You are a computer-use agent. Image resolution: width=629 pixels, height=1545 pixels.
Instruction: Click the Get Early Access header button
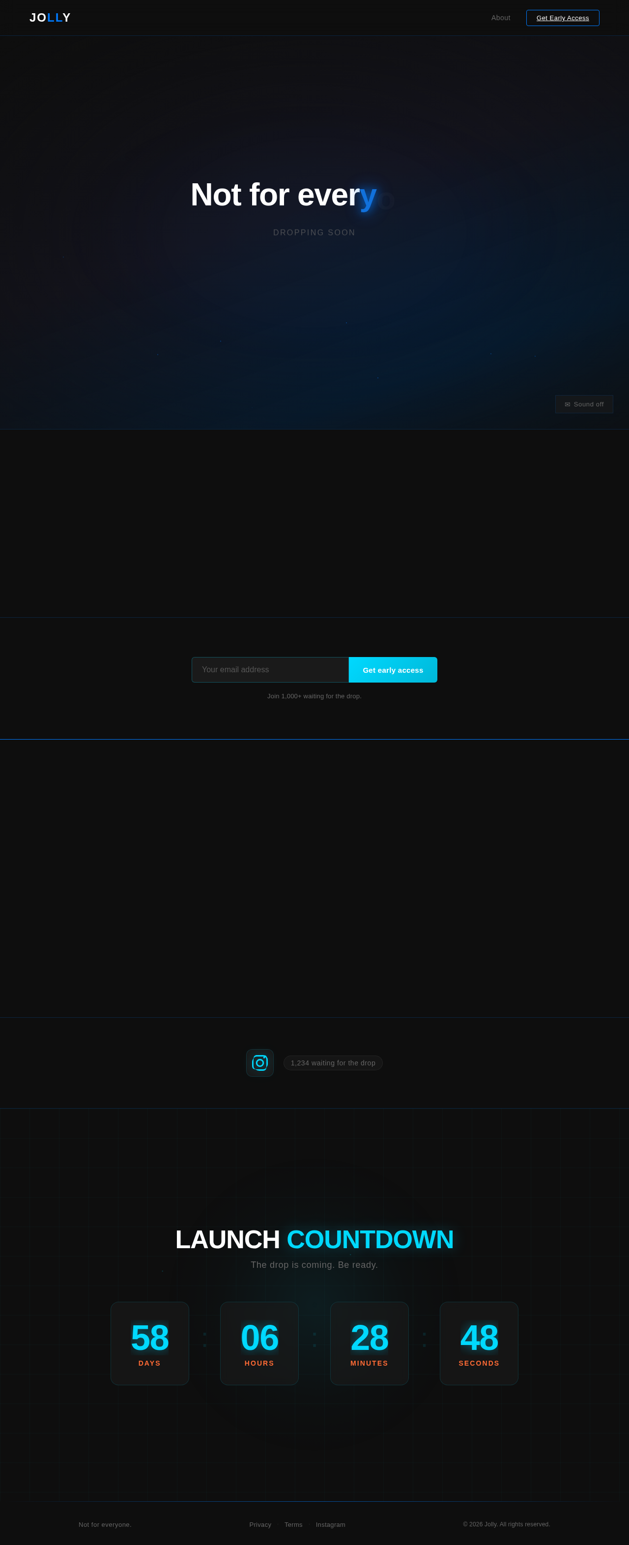tap(563, 18)
